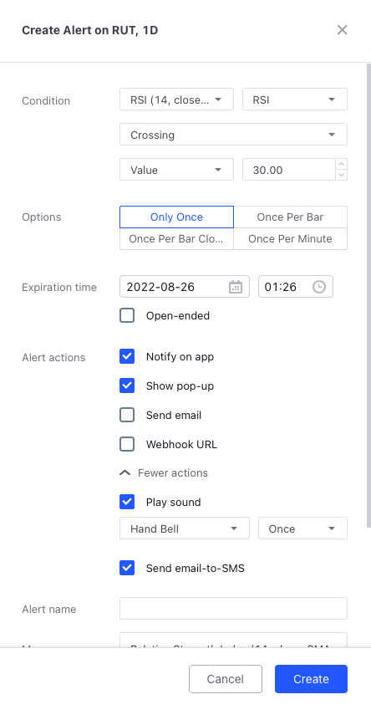This screenshot has width=371, height=725.
Task: Open the RSI (14, close...) source dropdown
Action: pyautogui.click(x=176, y=100)
